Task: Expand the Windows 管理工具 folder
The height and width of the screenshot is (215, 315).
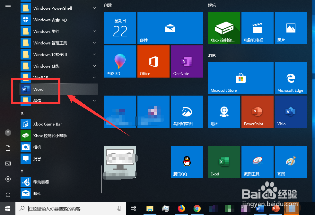Action: tap(59, 43)
